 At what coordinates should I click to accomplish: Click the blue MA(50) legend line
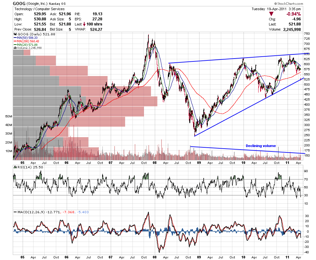pos(15,38)
